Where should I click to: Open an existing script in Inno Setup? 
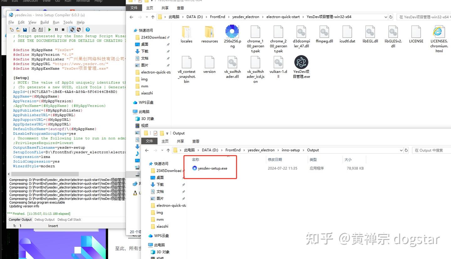(18, 29)
